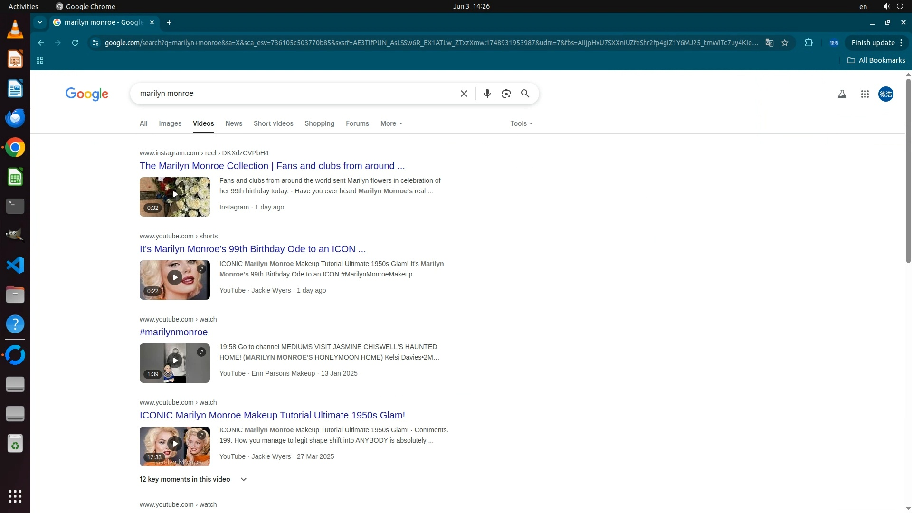Open the Chrome extensions puzzle icon
Viewport: 912px width, 513px height.
(x=808, y=43)
